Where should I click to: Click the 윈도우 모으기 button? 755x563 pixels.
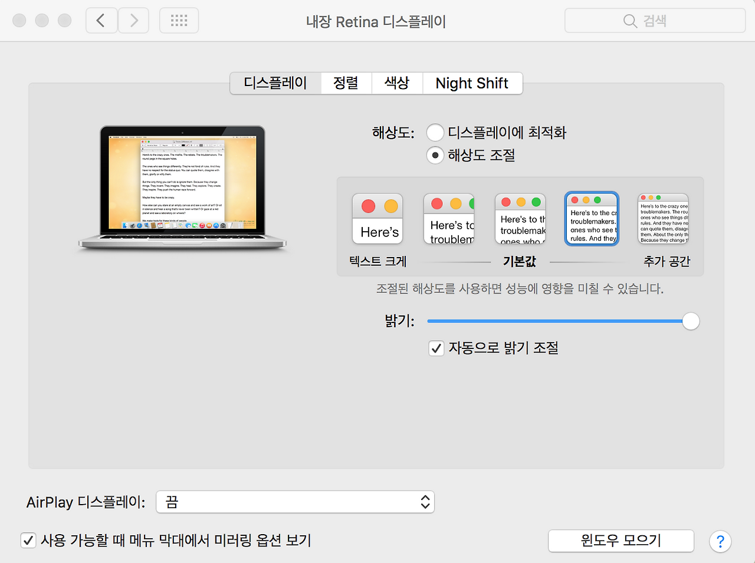click(621, 541)
